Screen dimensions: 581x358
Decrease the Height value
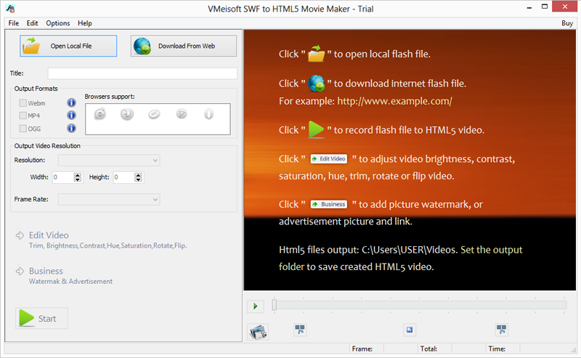(138, 180)
